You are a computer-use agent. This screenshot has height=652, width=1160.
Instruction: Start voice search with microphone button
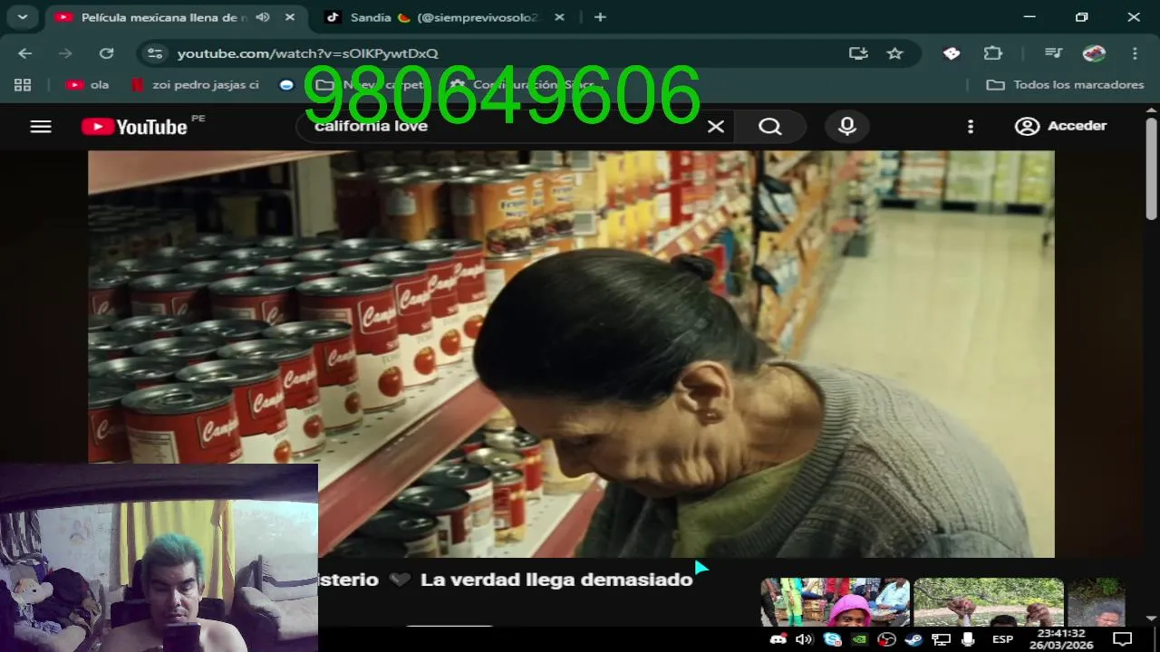847,127
